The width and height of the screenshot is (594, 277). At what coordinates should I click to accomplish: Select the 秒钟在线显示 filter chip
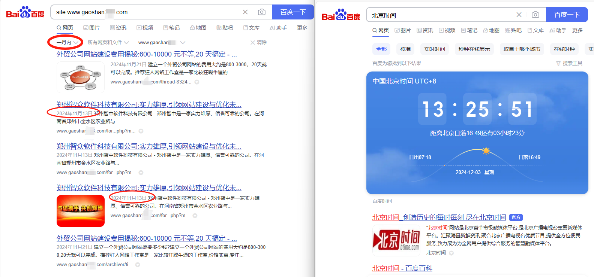(x=474, y=49)
